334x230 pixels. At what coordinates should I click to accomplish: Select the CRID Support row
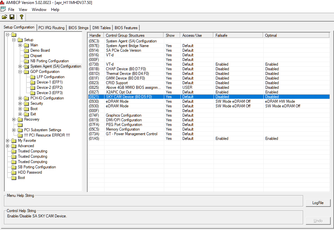(209, 83)
